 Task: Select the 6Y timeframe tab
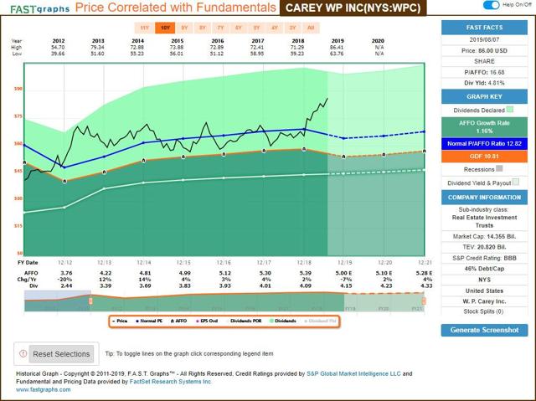239,28
